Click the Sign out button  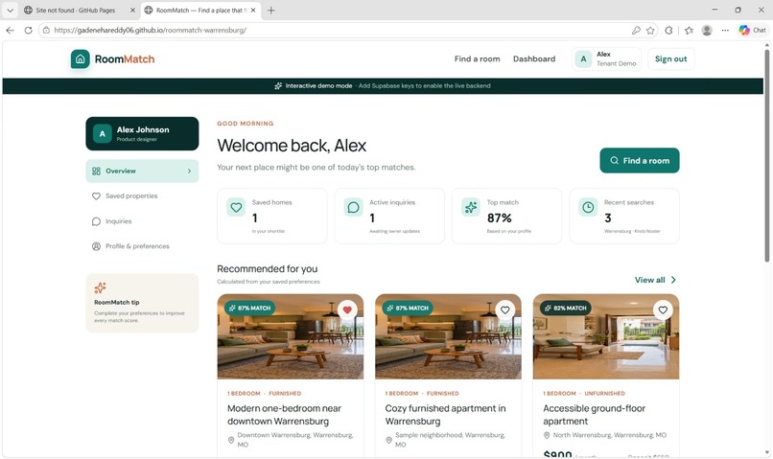pos(670,59)
